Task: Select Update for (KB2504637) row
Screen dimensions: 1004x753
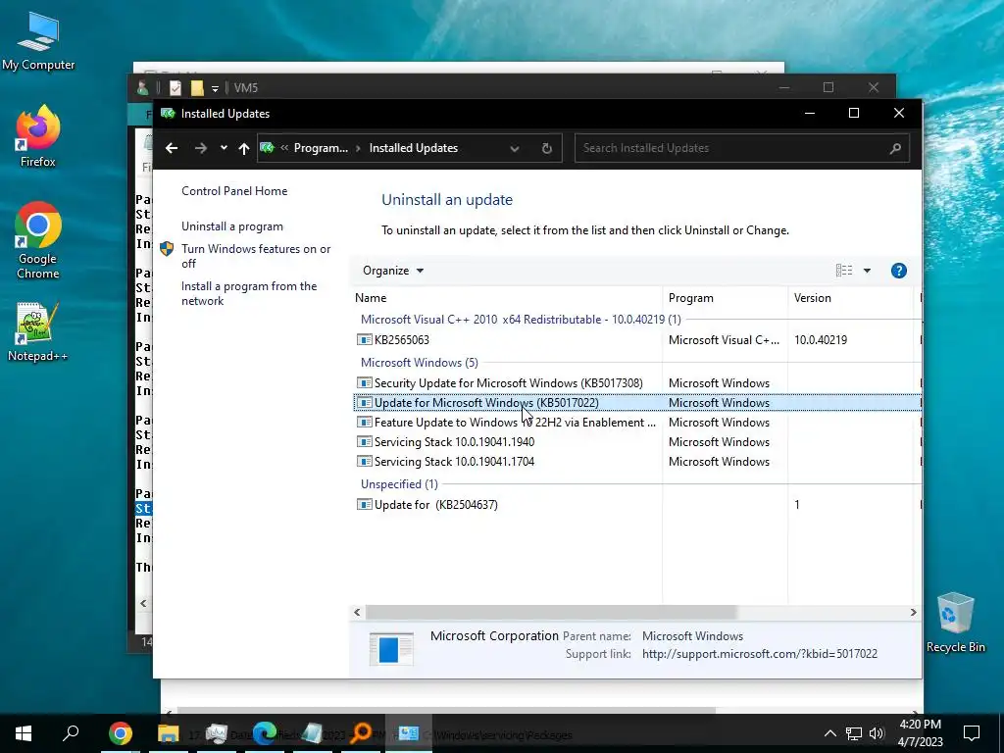Action: (x=637, y=505)
